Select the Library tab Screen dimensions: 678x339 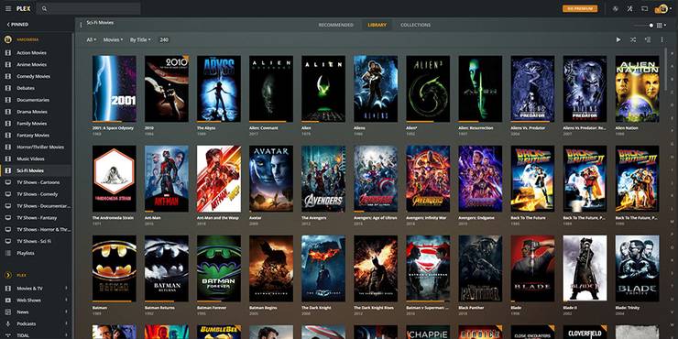coord(377,25)
